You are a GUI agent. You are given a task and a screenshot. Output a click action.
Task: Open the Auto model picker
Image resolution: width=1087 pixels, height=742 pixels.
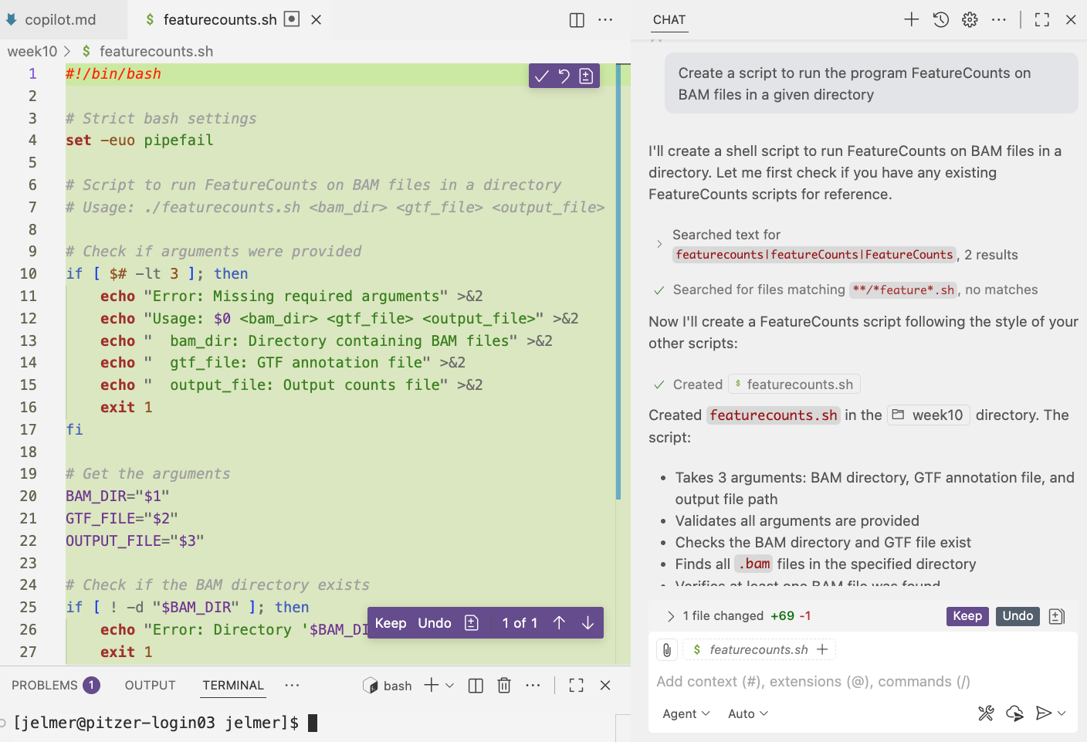pos(746,713)
